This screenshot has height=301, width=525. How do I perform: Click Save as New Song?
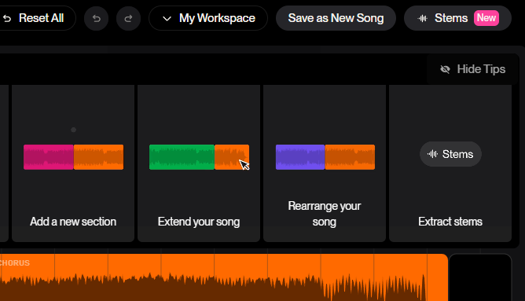[336, 18]
